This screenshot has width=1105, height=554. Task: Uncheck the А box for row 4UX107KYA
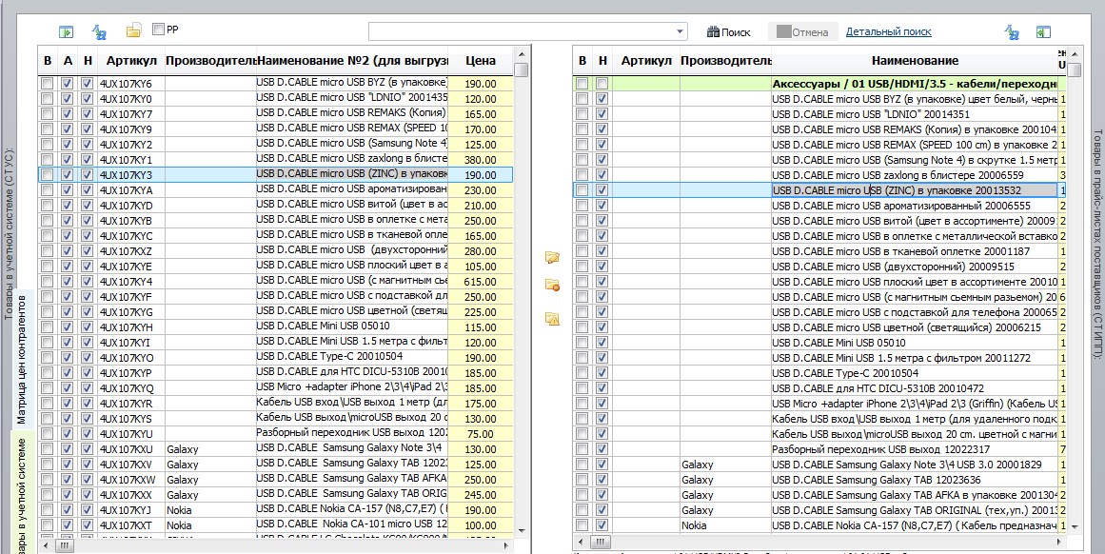(67, 190)
